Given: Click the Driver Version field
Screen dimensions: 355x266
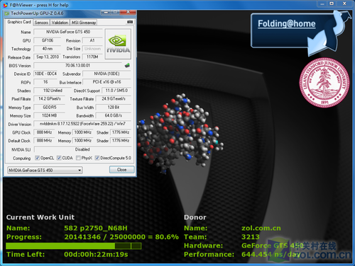Looking at the screenshot, I should 82,124.
